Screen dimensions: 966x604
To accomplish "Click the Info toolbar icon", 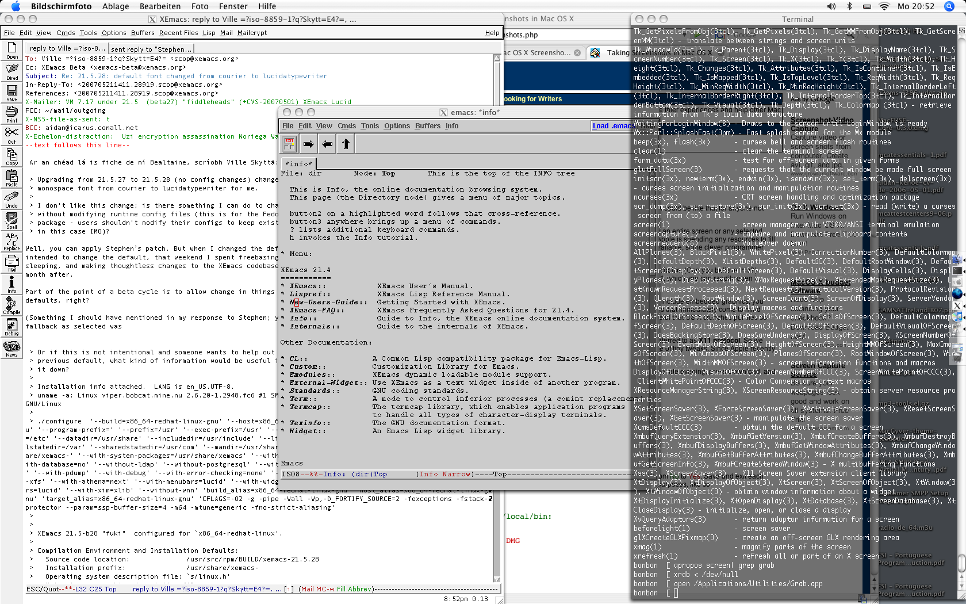I will coord(11,285).
